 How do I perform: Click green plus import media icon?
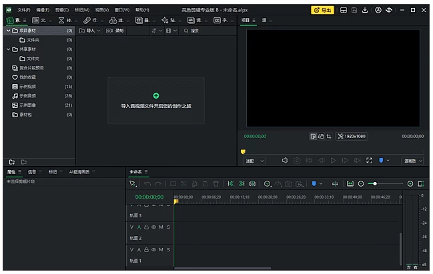click(x=156, y=96)
